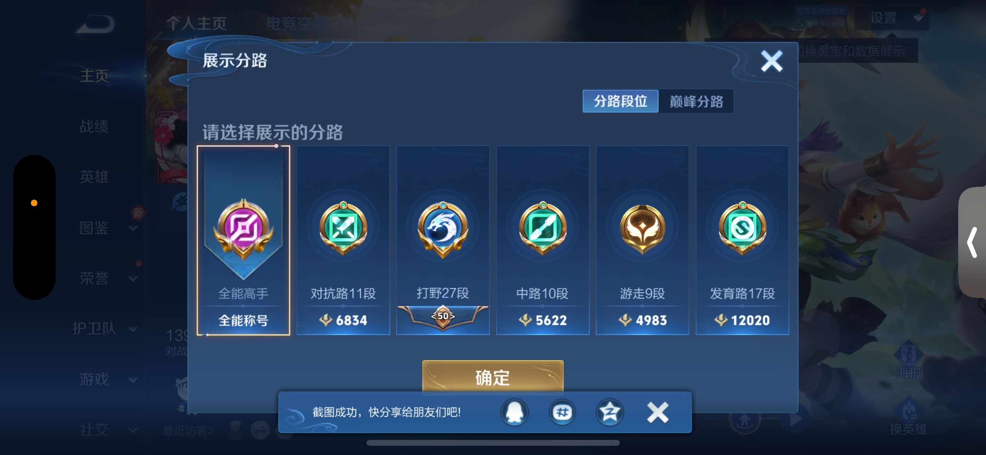This screenshot has width=986, height=455.
Task: Switch to 分路段位 toggle
Action: [620, 101]
